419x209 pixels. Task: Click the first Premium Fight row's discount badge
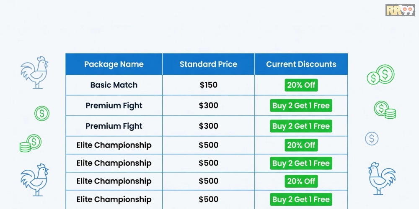[301, 106]
